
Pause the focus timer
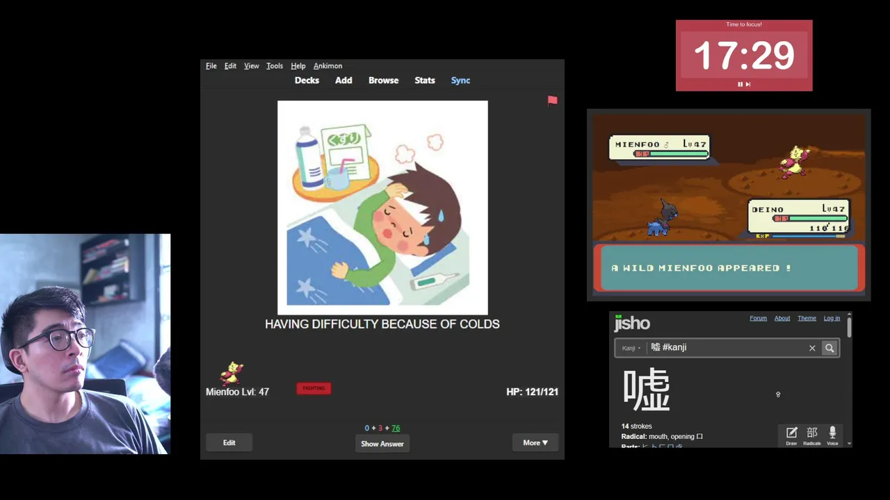740,84
